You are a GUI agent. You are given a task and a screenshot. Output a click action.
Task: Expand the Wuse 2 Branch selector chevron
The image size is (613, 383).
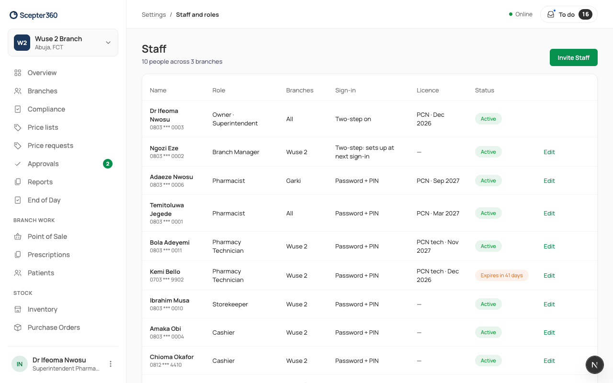pos(108,43)
